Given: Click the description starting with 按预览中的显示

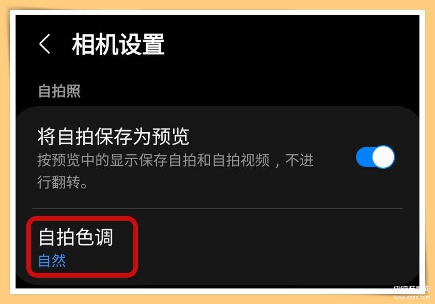Looking at the screenshot, I should click(175, 171).
